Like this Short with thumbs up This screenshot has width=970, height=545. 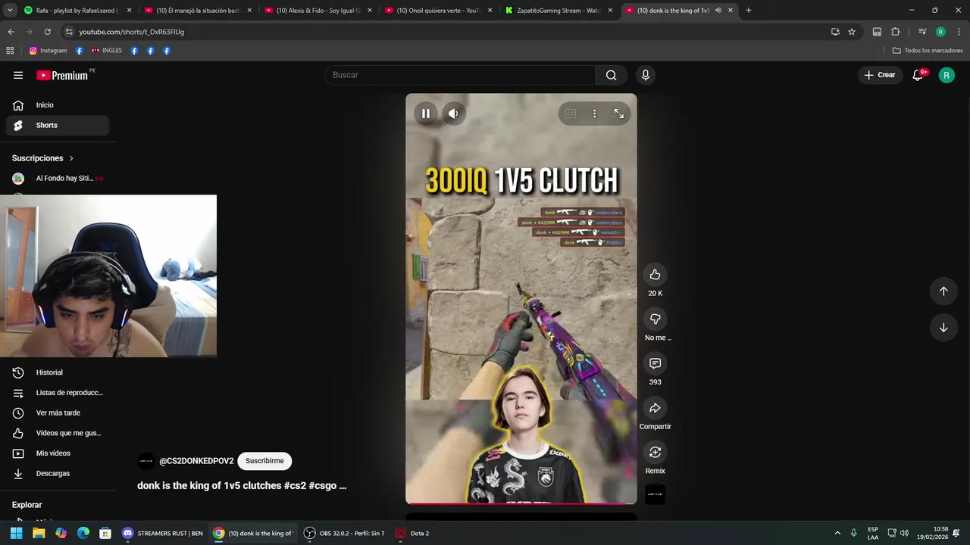click(656, 275)
